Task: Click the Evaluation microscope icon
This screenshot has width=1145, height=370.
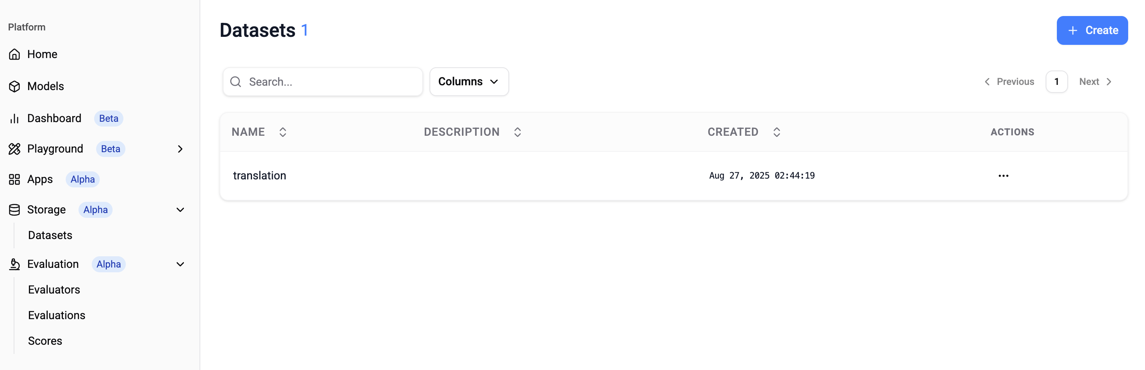Action: tap(14, 264)
